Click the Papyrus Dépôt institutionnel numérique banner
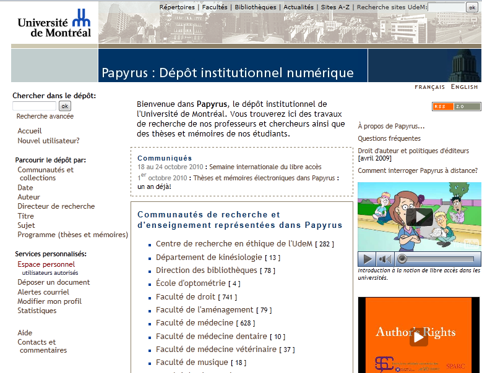This screenshot has width=482, height=373. coord(233,65)
